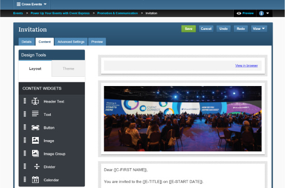Switch to the Details tab

pyautogui.click(x=26, y=42)
